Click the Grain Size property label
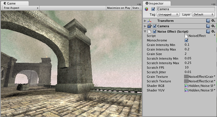Screen dimensions: 217x117 click(154, 54)
